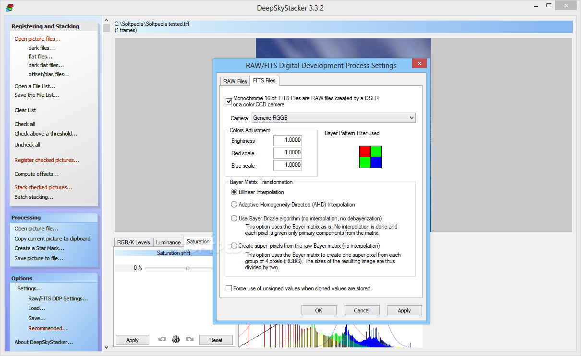This screenshot has height=356, width=581.
Task: Confirm the dialog with OK
Action: (x=319, y=310)
